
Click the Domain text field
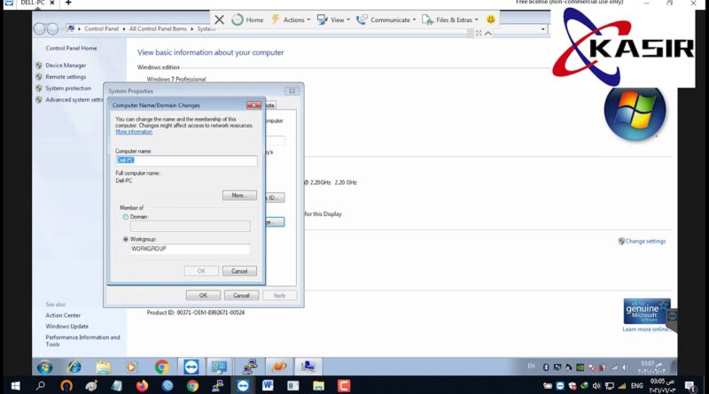[x=190, y=226]
